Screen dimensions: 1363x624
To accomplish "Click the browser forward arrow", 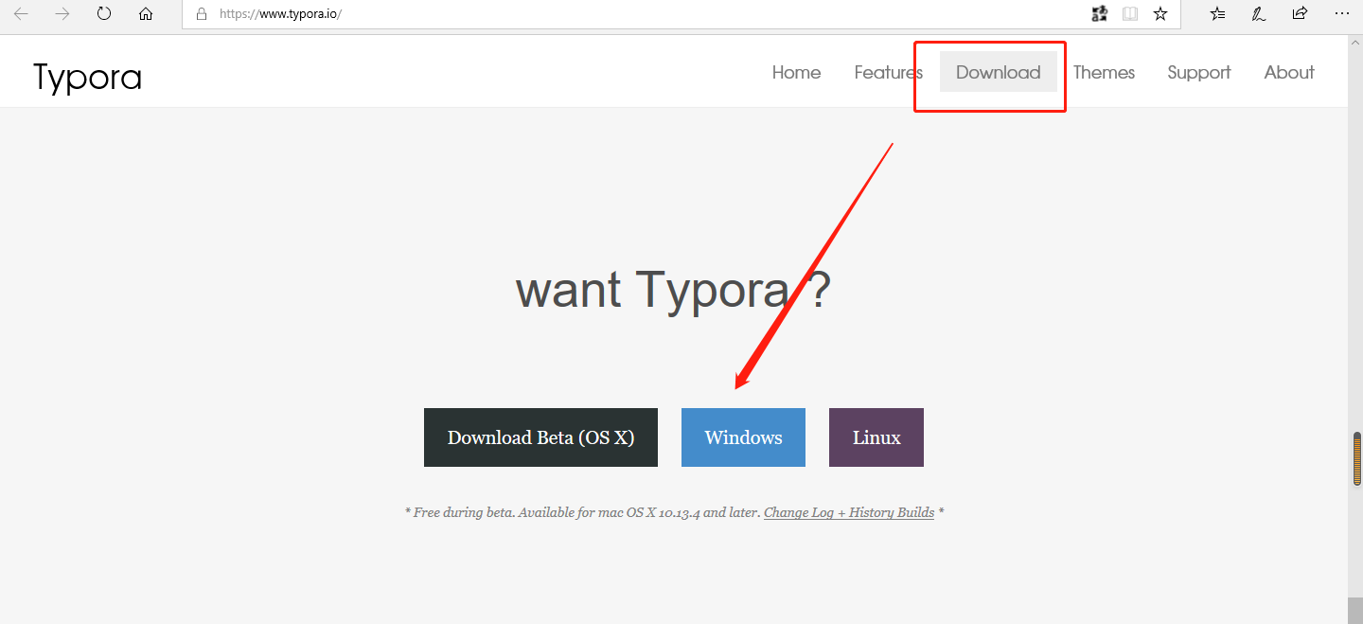I will click(x=62, y=14).
